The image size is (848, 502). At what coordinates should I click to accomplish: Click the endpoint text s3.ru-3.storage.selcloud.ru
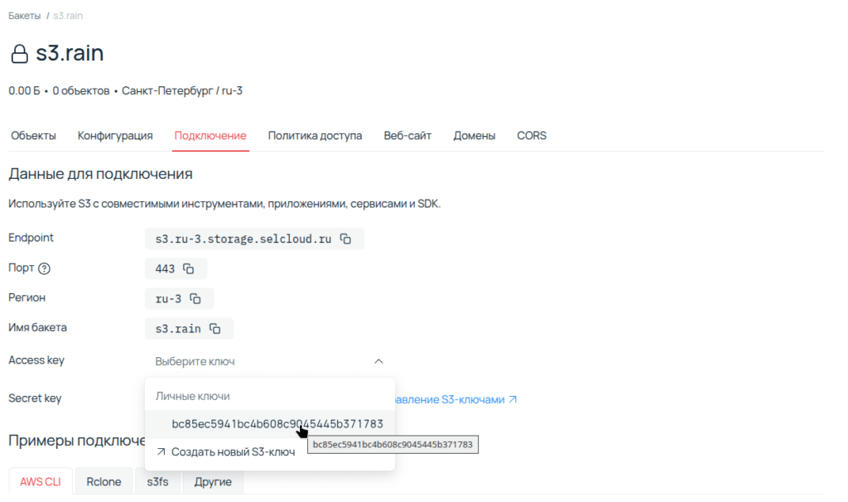243,239
